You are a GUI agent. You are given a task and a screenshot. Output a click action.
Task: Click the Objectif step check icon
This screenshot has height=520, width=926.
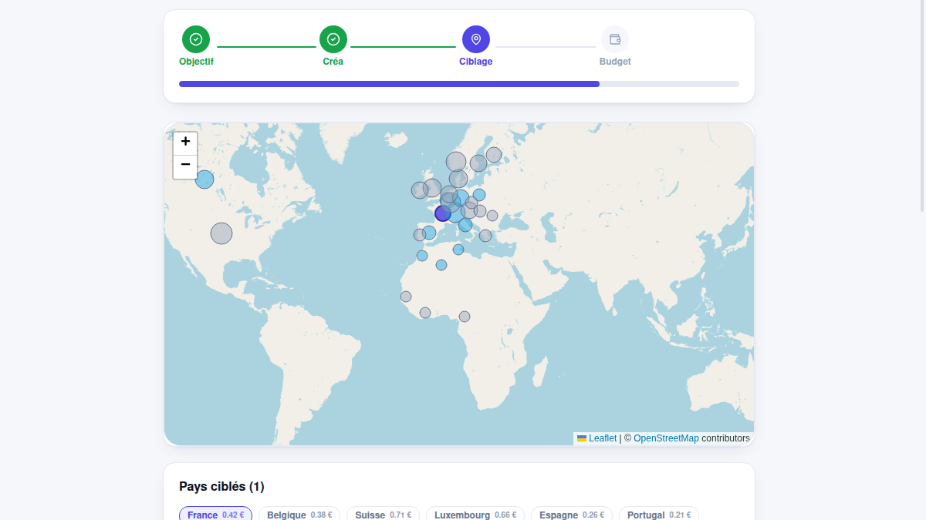click(196, 39)
